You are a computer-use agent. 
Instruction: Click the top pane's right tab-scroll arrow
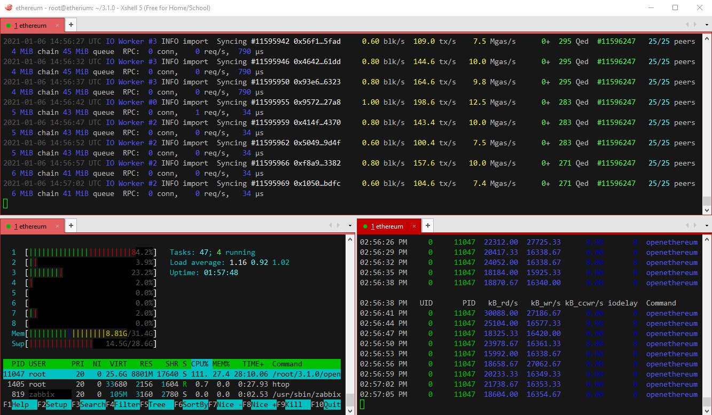(695, 25)
